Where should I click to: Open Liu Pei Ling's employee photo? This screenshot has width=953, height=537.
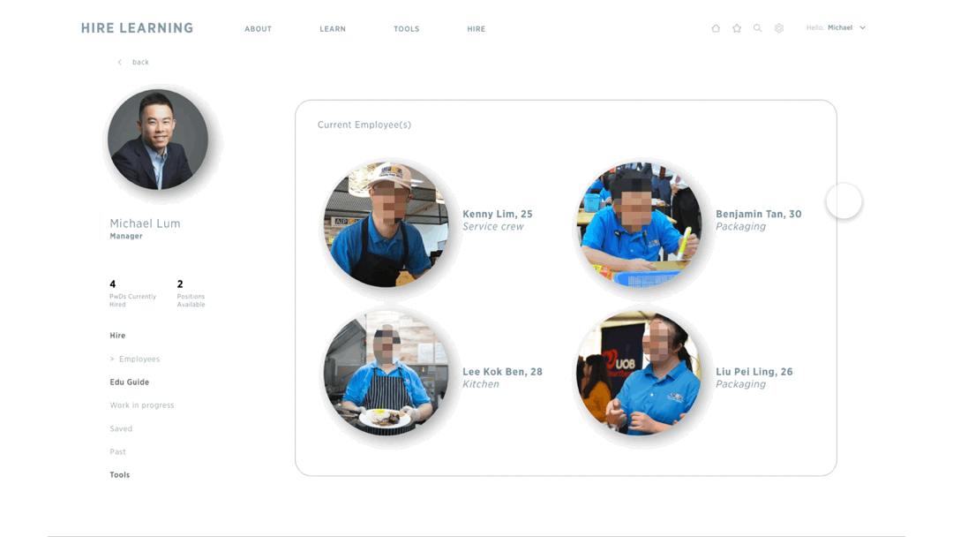640,373
